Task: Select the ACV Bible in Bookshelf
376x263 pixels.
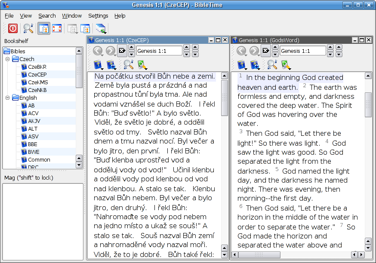Action: click(x=30, y=113)
